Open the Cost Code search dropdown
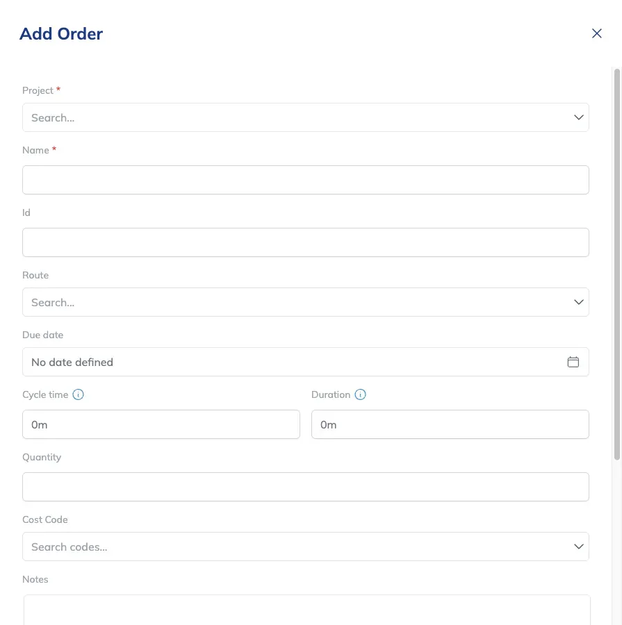This screenshot has height=625, width=622. (306, 547)
